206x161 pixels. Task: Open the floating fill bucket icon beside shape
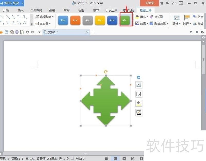139,103
